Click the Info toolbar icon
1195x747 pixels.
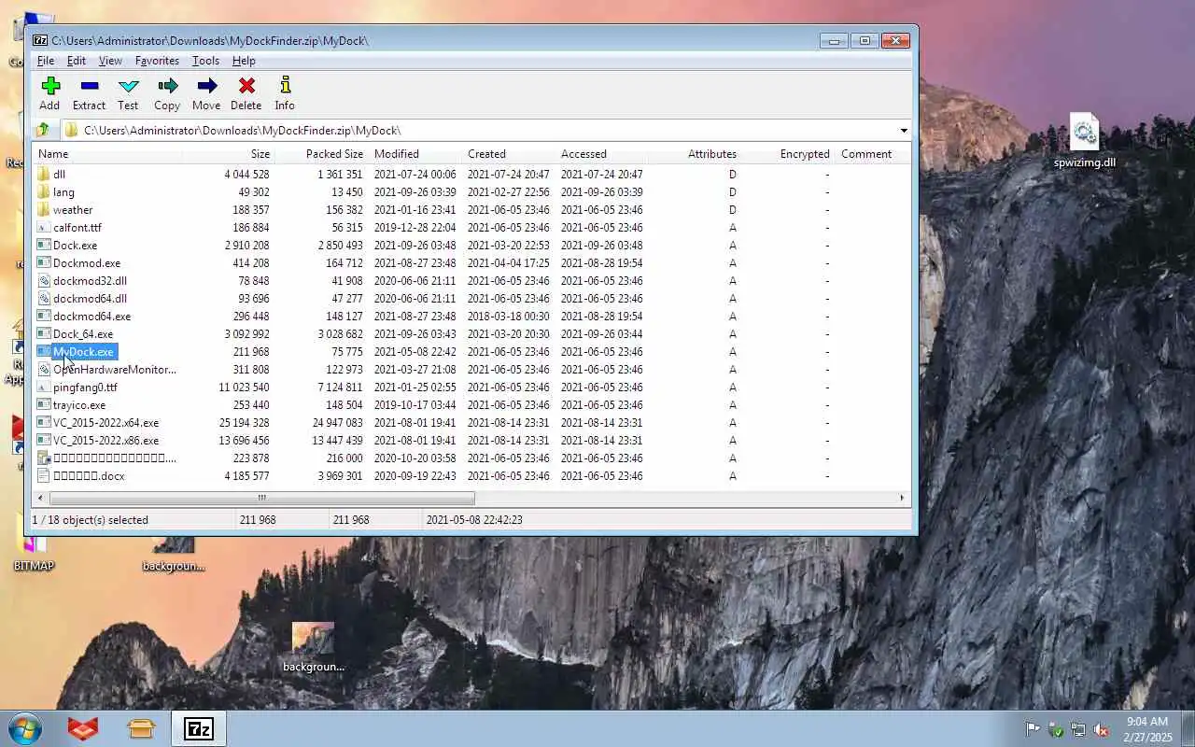click(x=285, y=86)
